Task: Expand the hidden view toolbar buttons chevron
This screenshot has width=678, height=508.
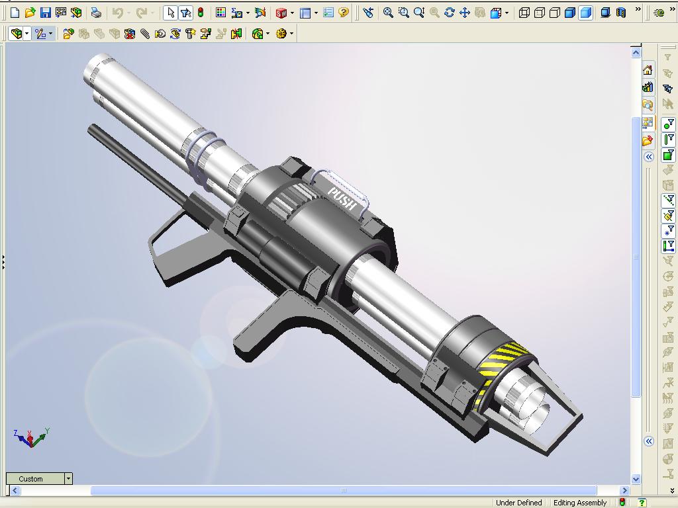Action: [638, 10]
